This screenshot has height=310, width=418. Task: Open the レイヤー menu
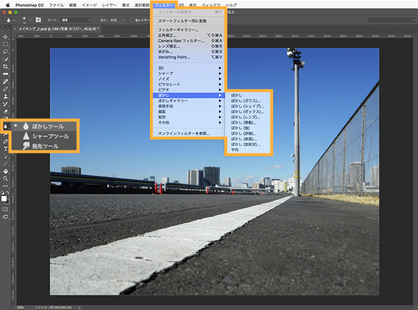click(109, 5)
